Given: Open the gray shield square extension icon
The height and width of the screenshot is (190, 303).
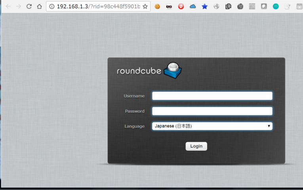Looking at the screenshot, I should (x=264, y=7).
